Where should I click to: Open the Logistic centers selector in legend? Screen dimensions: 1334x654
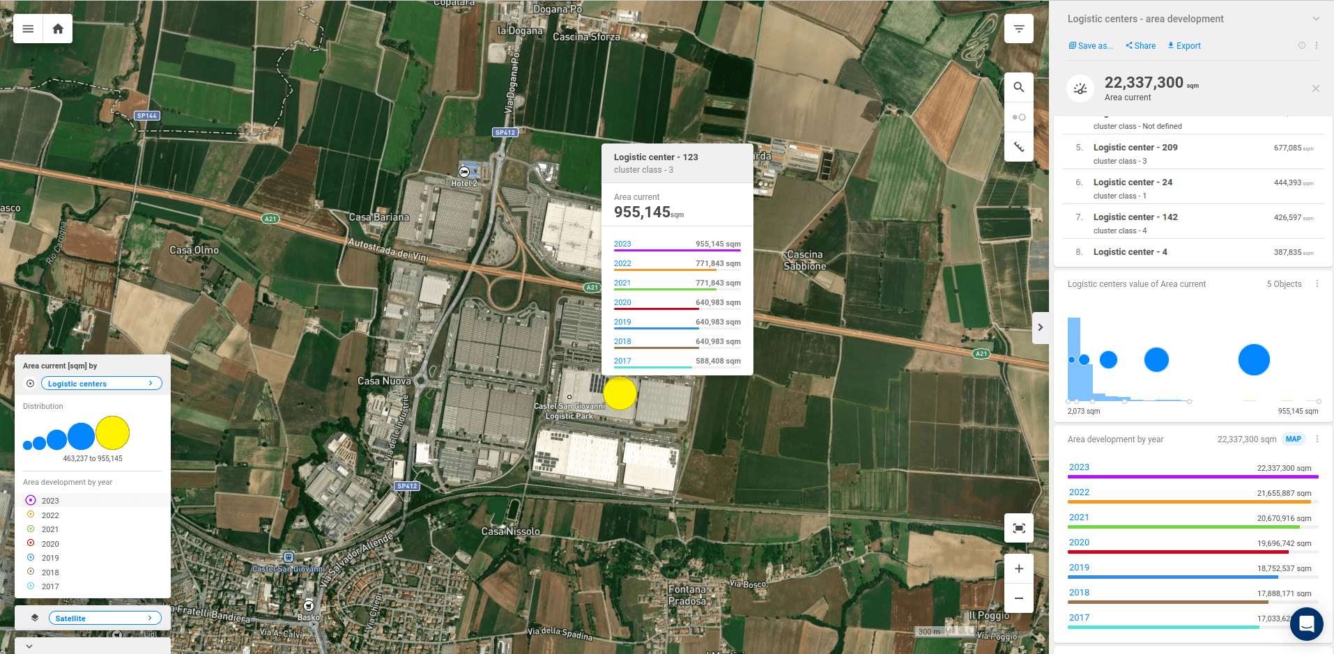pos(100,383)
